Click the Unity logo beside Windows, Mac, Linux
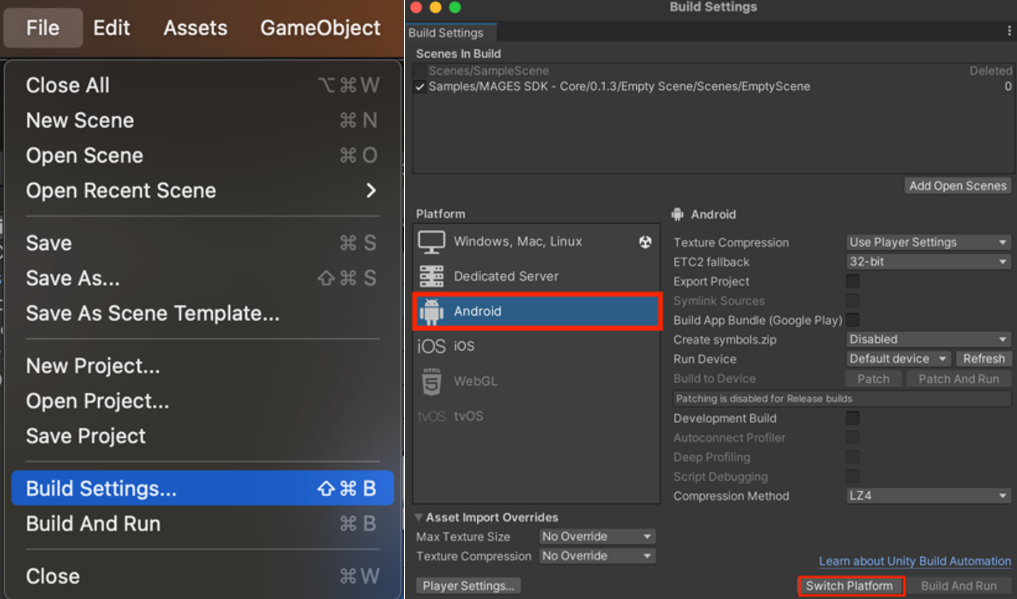The width and height of the screenshot is (1017, 599). click(645, 242)
